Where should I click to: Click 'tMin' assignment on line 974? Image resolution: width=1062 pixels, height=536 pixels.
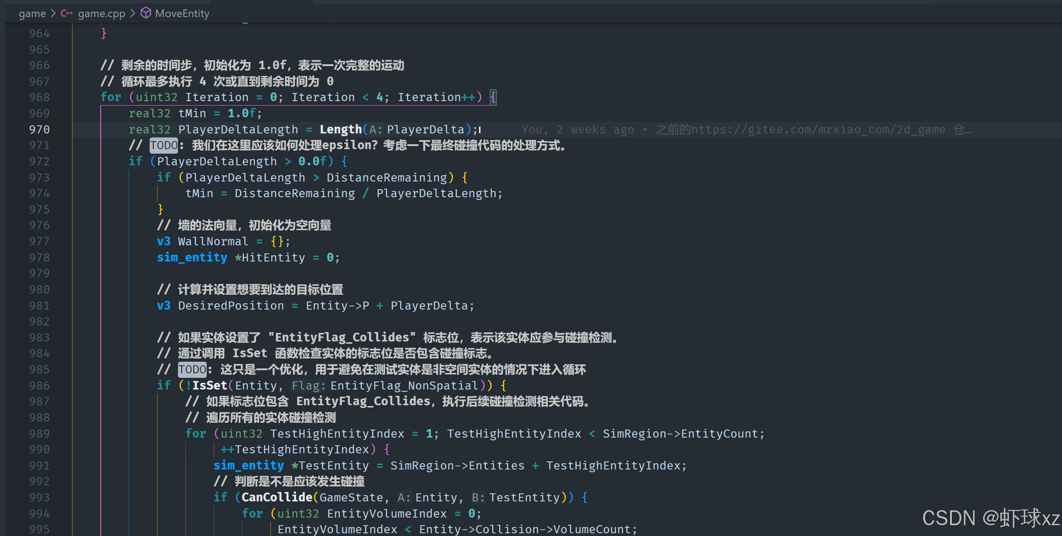[200, 193]
